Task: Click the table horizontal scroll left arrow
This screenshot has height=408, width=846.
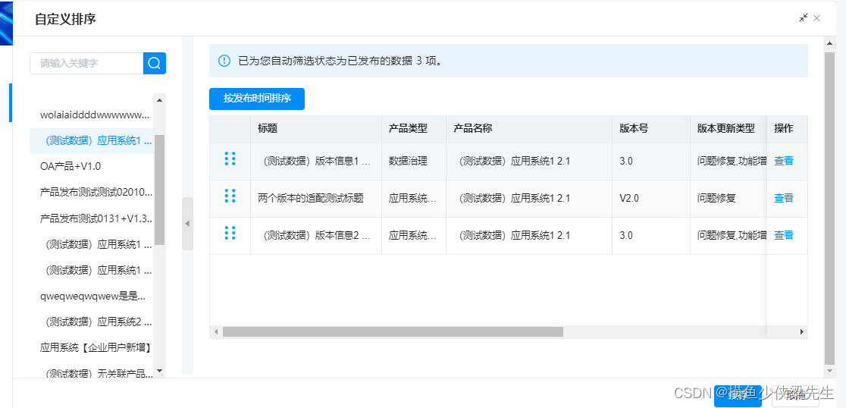Action: tap(216, 332)
